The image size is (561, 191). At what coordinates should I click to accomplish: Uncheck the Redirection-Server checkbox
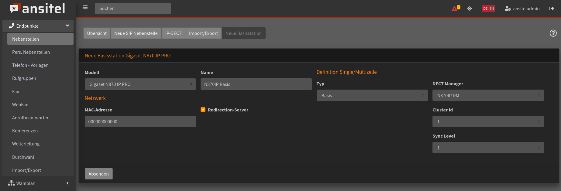point(203,110)
